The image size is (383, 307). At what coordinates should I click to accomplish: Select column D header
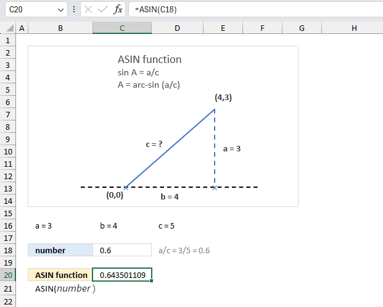(178, 28)
